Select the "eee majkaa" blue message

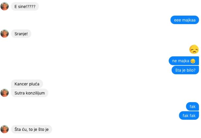point(185,20)
